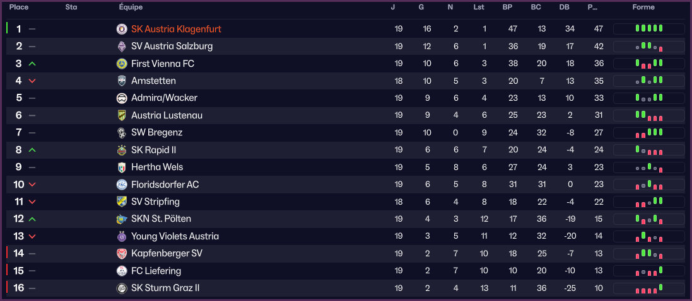
Task: Open Floridsdorfer AC team link
Action: coord(165,185)
